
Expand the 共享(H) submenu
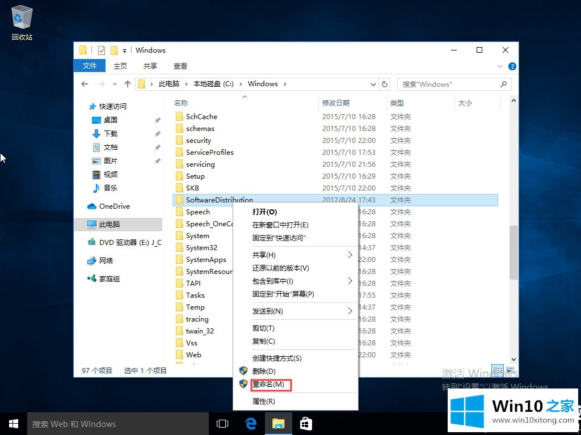295,255
